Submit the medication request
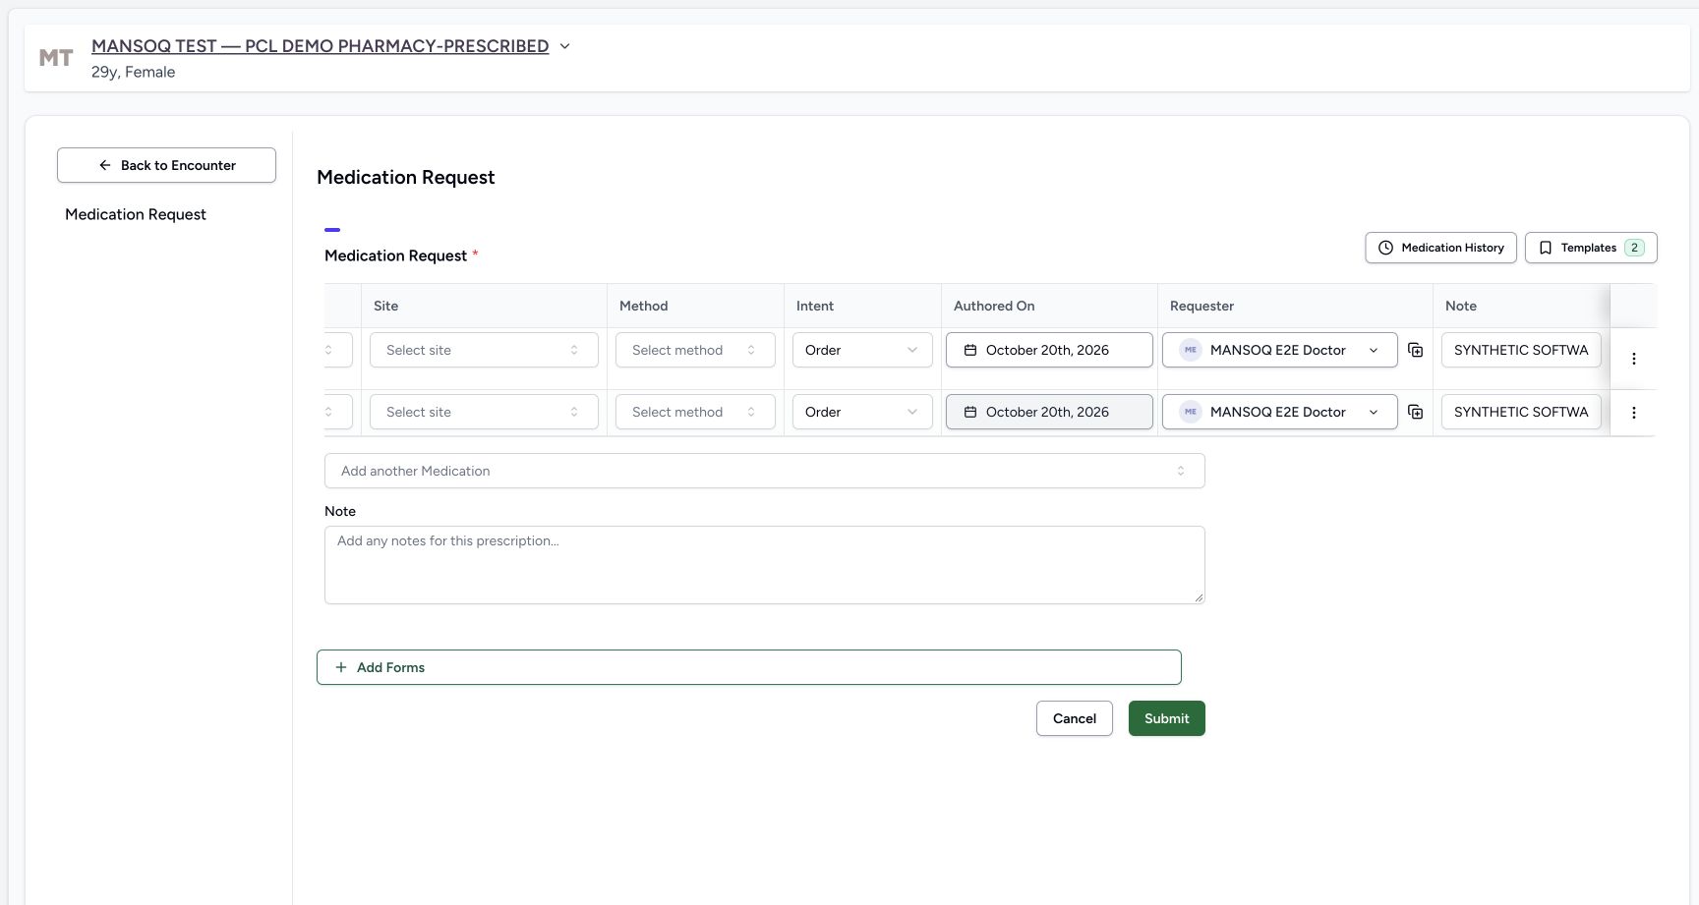This screenshot has width=1699, height=905. [x=1167, y=718]
